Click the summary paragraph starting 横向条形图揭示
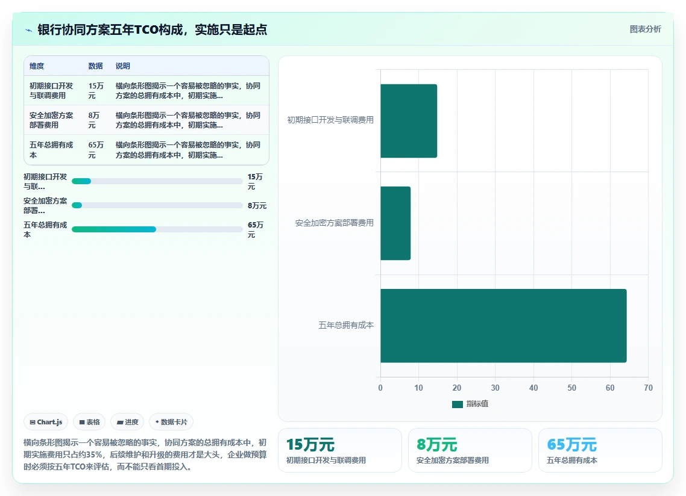686x496 pixels. (x=145, y=454)
